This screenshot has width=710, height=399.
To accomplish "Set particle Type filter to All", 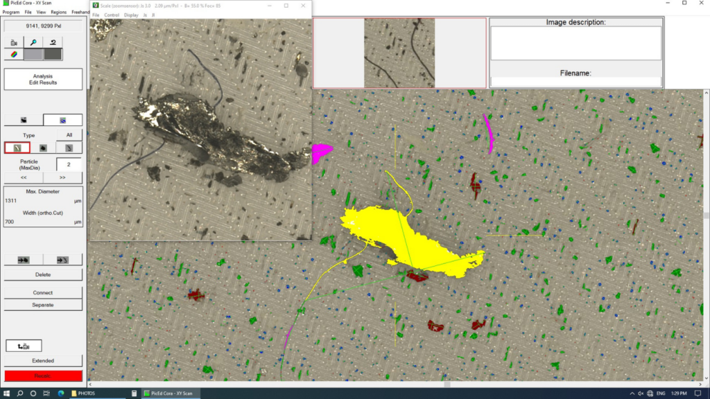I will [69, 135].
